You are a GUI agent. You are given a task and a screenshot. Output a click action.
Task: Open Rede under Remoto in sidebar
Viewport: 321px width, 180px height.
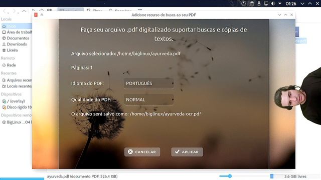pyautogui.click(x=9, y=65)
